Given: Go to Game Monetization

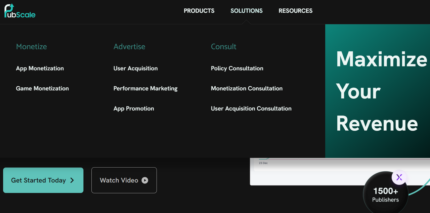Looking at the screenshot, I should pos(42,88).
